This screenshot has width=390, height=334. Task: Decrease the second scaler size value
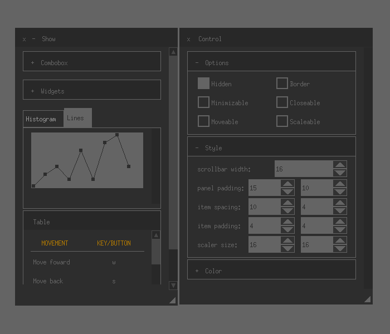pyautogui.click(x=340, y=248)
